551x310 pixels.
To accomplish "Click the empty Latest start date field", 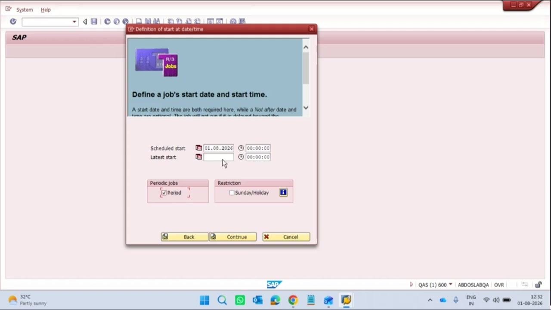I will (x=219, y=157).
